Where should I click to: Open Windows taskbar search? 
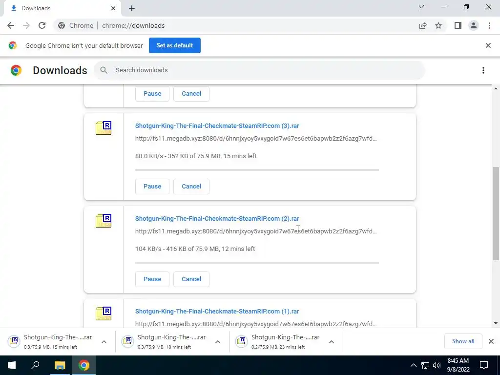[35, 365]
